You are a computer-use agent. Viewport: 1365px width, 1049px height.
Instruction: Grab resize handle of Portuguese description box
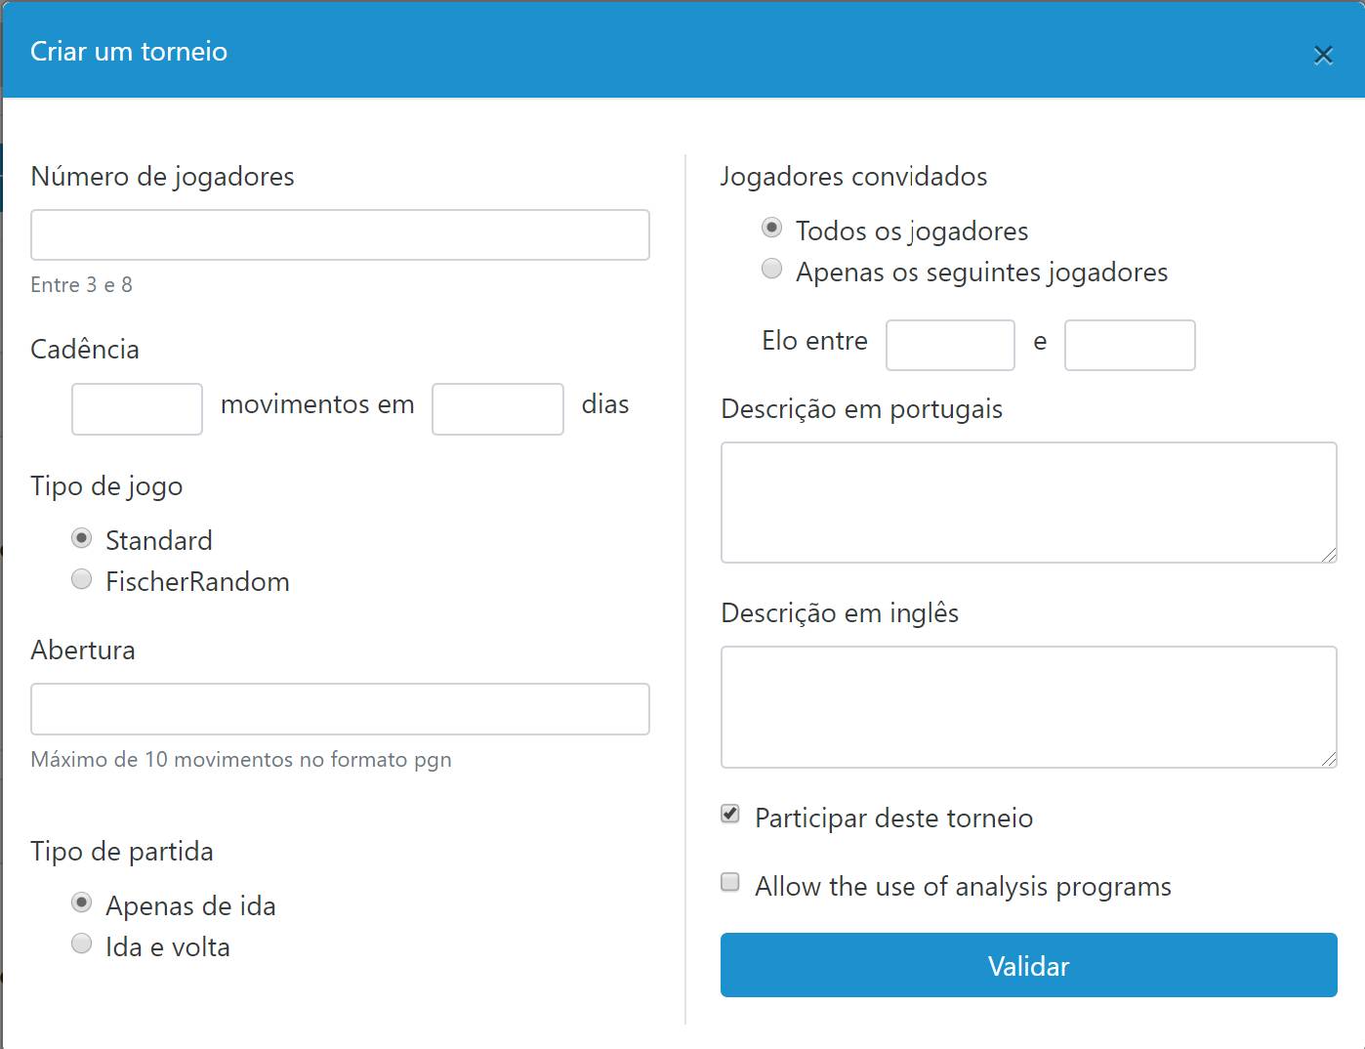pyautogui.click(x=1329, y=555)
